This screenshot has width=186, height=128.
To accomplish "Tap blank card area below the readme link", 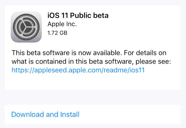I will pos(93,82).
